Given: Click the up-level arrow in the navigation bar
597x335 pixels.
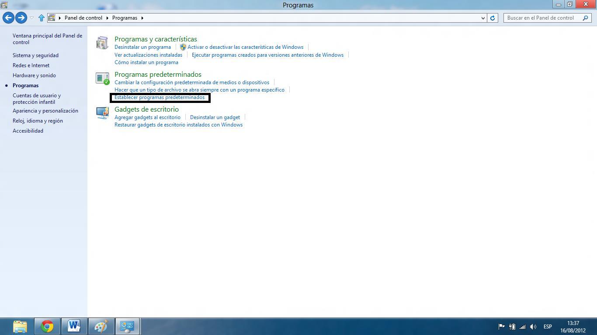Looking at the screenshot, I should click(x=42, y=18).
